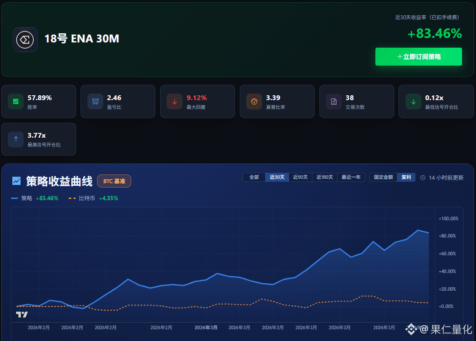This screenshot has height=341, width=476.
Task: Select the 全部 time range tab
Action: (254, 177)
